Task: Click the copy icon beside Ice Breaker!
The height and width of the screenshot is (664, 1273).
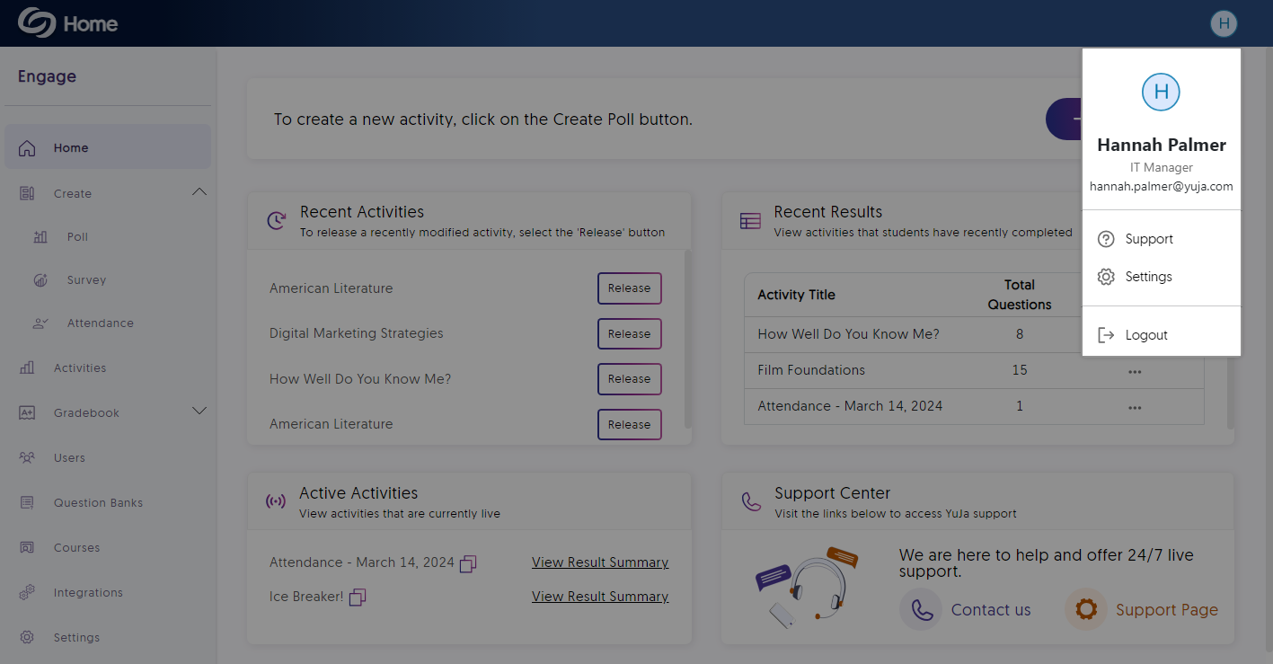Action: [358, 598]
